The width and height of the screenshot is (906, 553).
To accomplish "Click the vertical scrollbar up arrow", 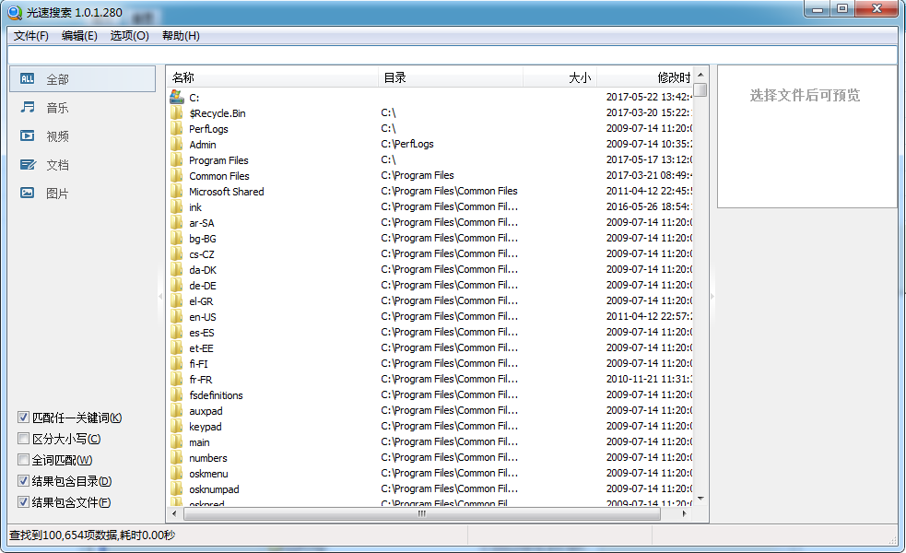I will pos(700,75).
